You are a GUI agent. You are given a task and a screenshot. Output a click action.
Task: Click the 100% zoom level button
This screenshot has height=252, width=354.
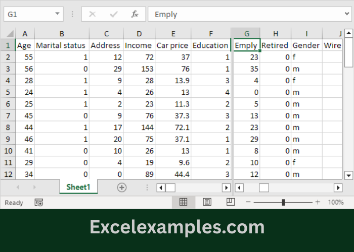(336, 202)
